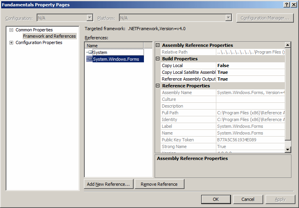This screenshot has height=208, width=299.
Task: Click the Identity value cell
Action: click(250, 119)
